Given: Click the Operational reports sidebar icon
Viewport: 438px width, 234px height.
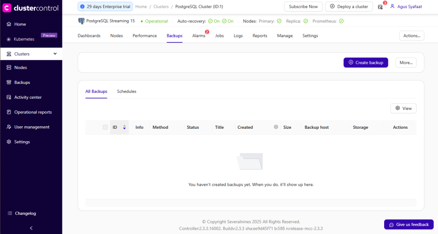Looking at the screenshot, I should coord(9,112).
